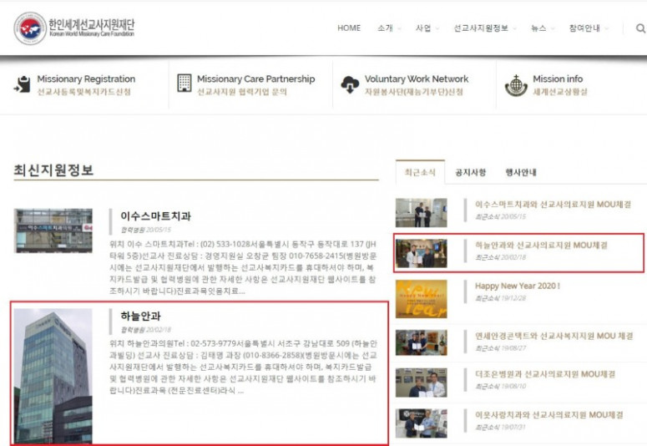Screen dimensions: 647x446
Task: Switch to the 행사안내 tab
Action: 520,173
